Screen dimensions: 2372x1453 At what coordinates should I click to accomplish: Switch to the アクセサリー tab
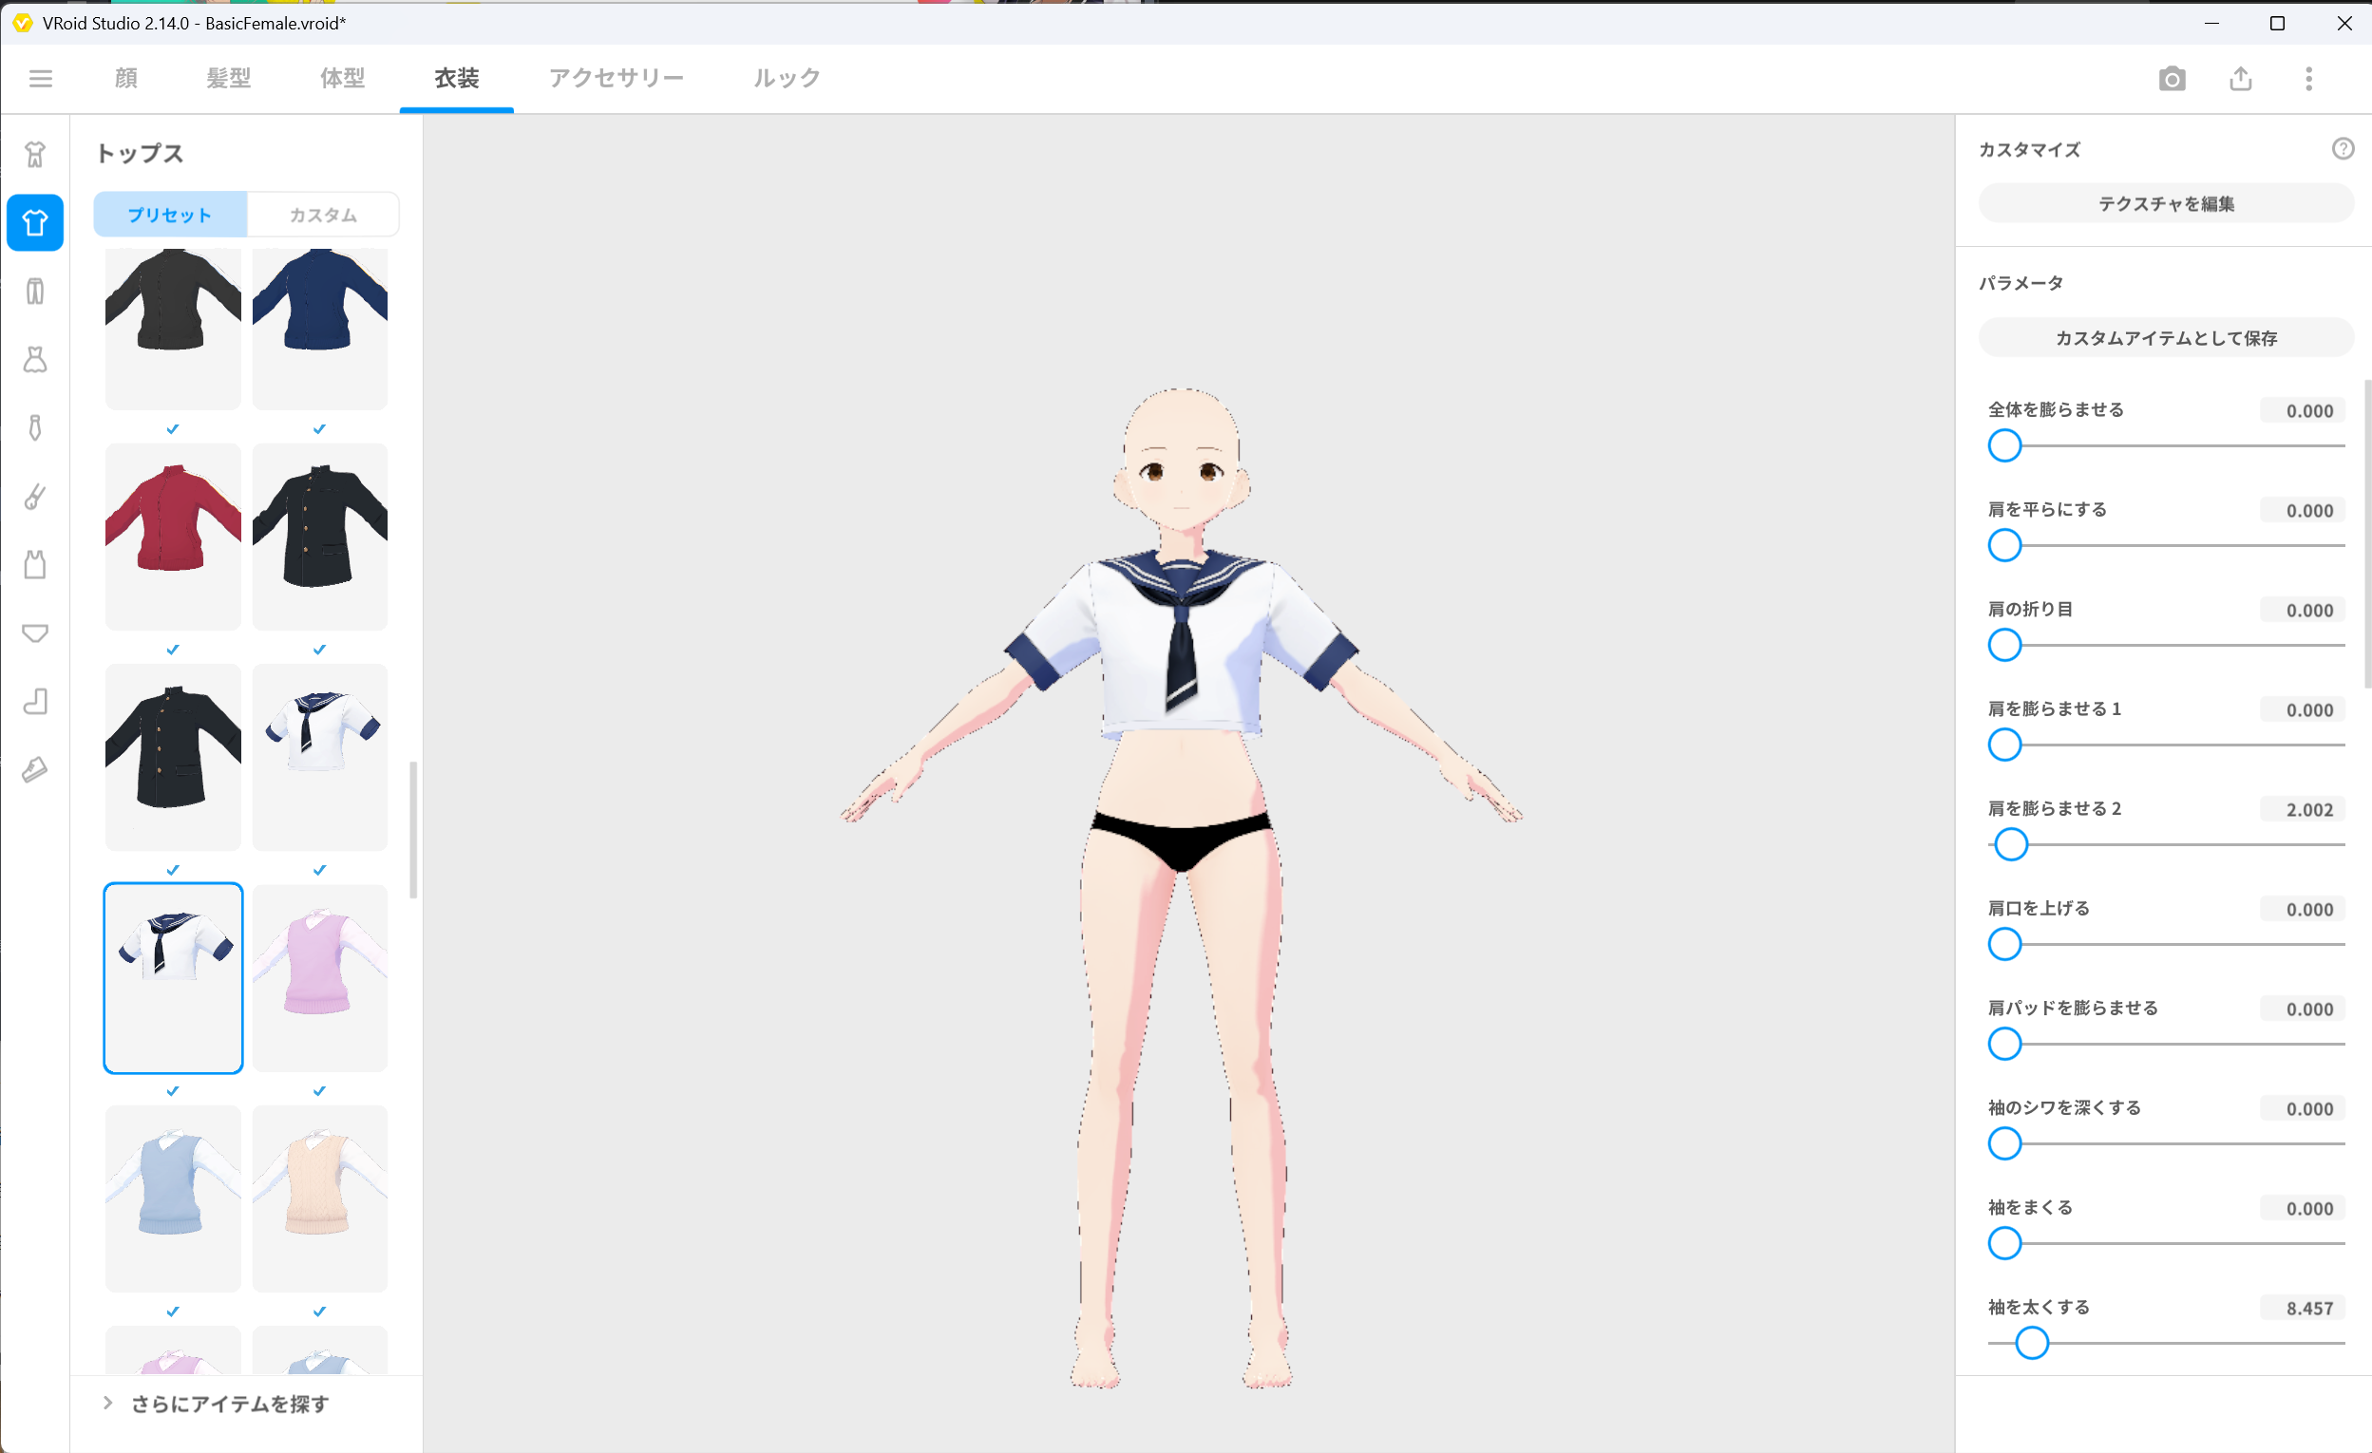pyautogui.click(x=617, y=78)
